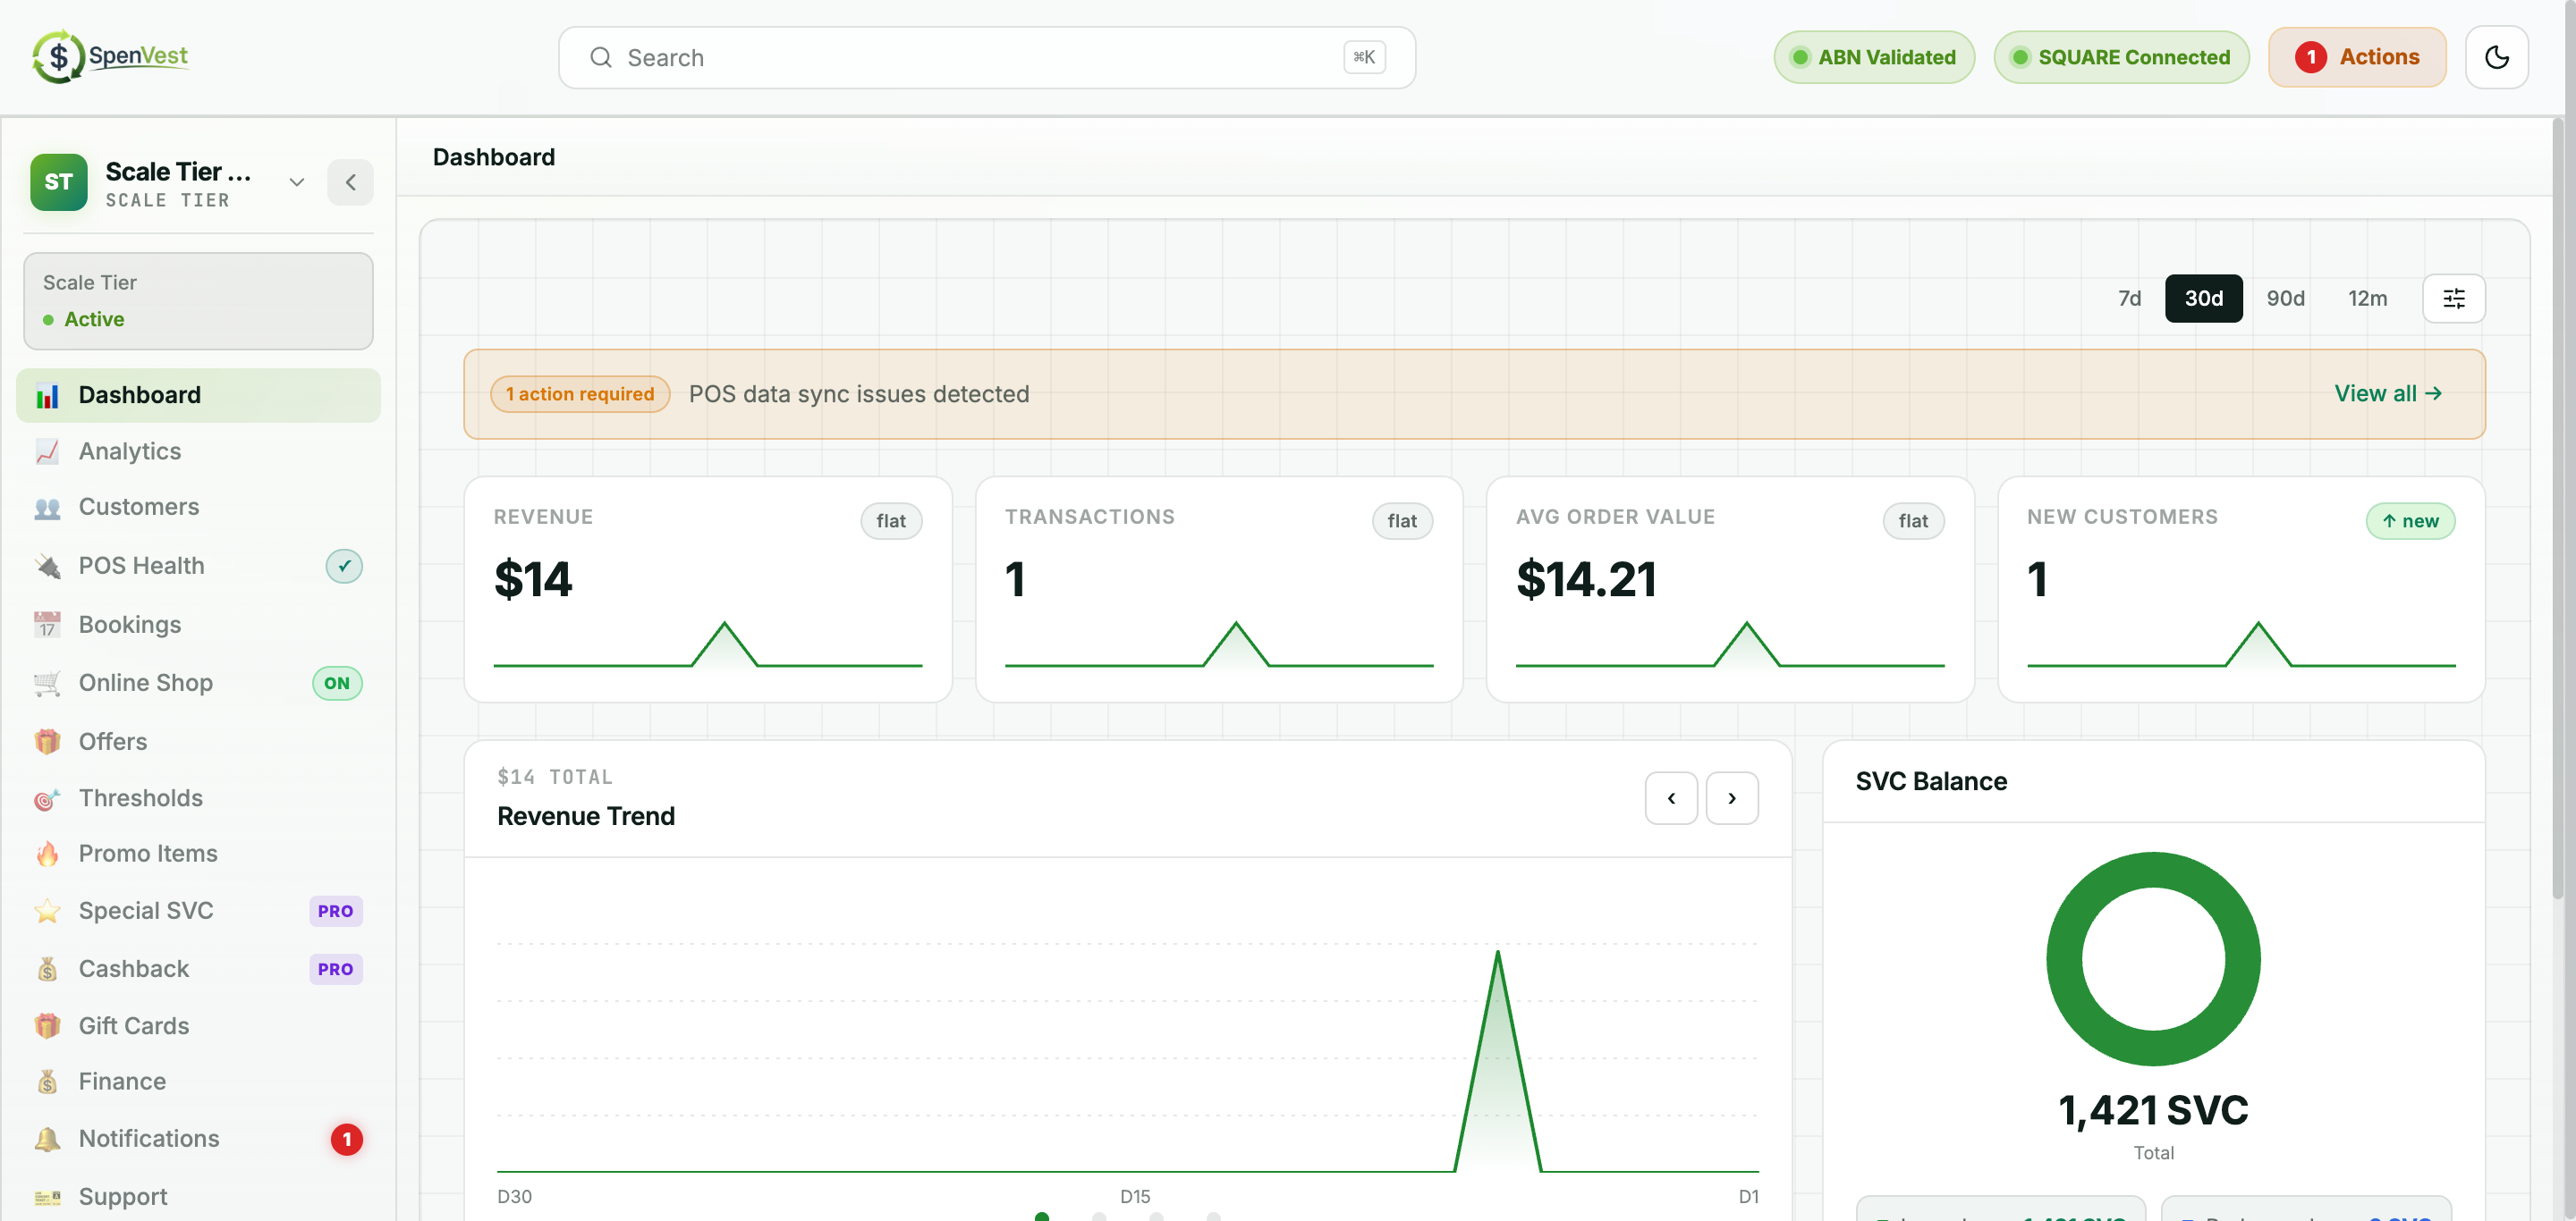Toggle the Online Shop ON badge

[x=337, y=684]
